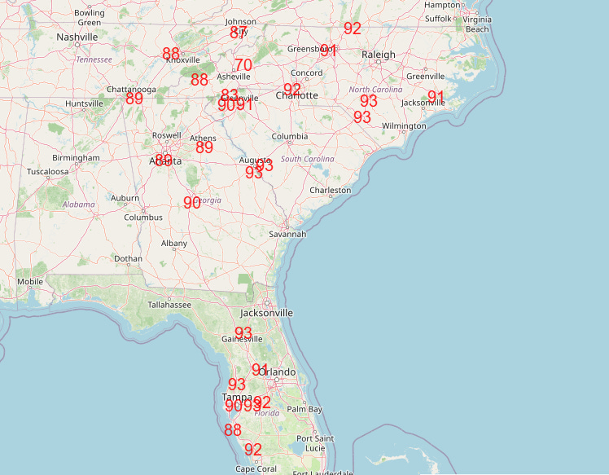Select the 93 reading over Gainesville

(243, 333)
